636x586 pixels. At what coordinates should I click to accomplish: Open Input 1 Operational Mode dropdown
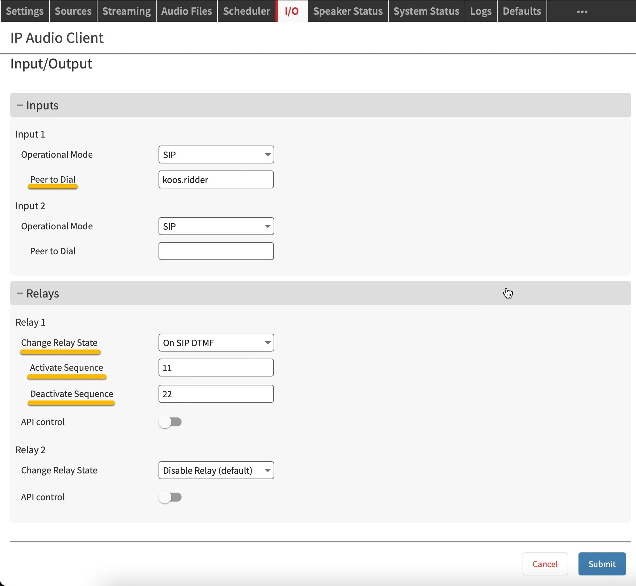click(x=216, y=154)
